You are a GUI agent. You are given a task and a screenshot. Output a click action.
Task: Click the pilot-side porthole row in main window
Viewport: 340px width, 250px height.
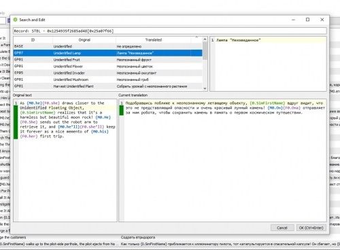pos(170,244)
